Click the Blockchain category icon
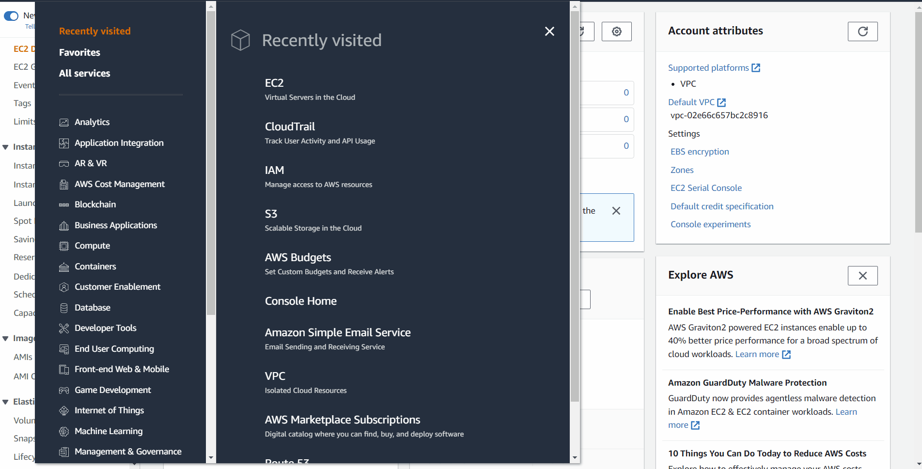 (64, 205)
